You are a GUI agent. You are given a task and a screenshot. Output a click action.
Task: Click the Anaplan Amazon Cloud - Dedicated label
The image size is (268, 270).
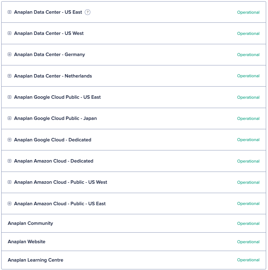coord(54,161)
